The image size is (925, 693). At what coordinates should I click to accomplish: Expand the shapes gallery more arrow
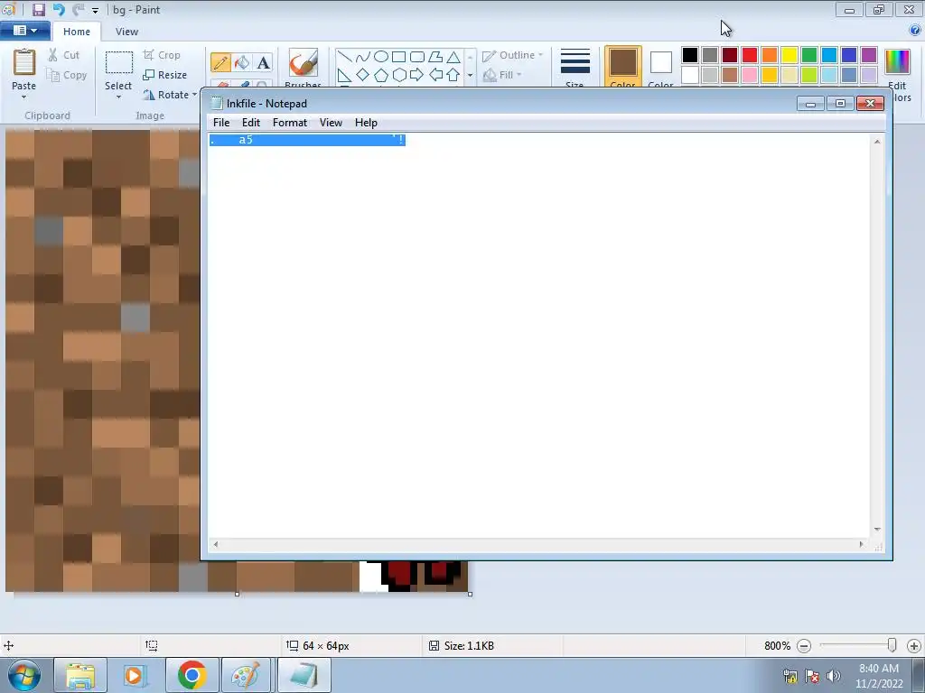(x=470, y=76)
